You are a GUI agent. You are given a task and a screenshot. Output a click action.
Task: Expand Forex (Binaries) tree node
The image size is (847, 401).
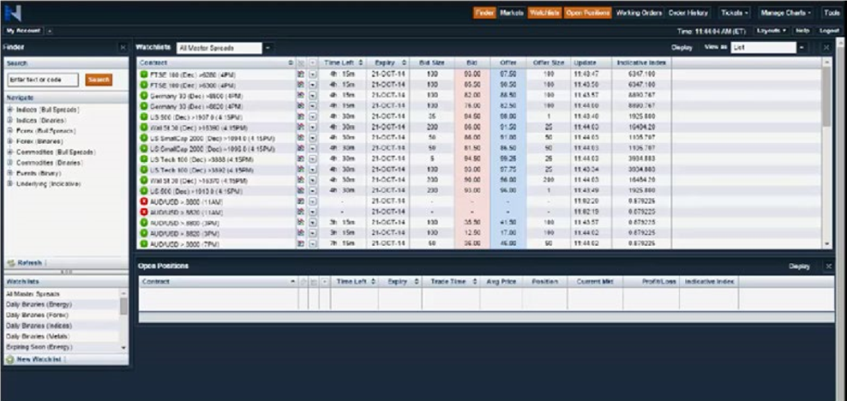click(x=10, y=141)
